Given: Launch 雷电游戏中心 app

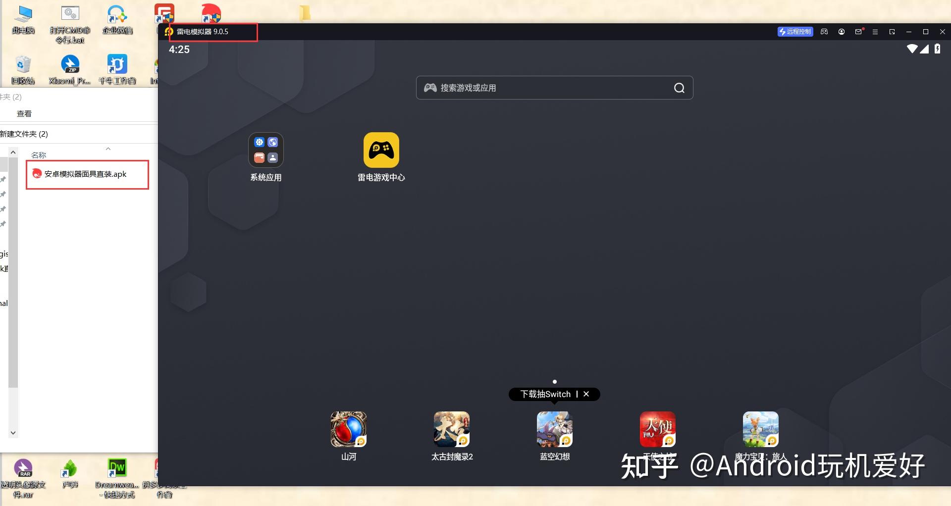Looking at the screenshot, I should (x=381, y=150).
